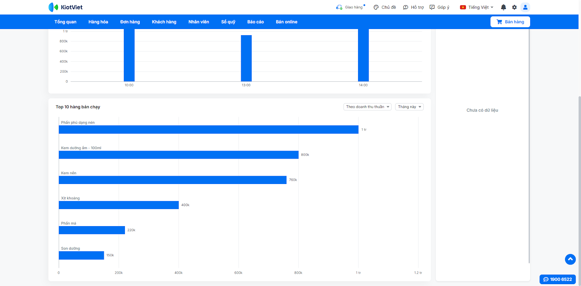Image resolution: width=581 pixels, height=286 pixels.
Task: Click the Xịt khoáng bar
Action: pyautogui.click(x=119, y=205)
